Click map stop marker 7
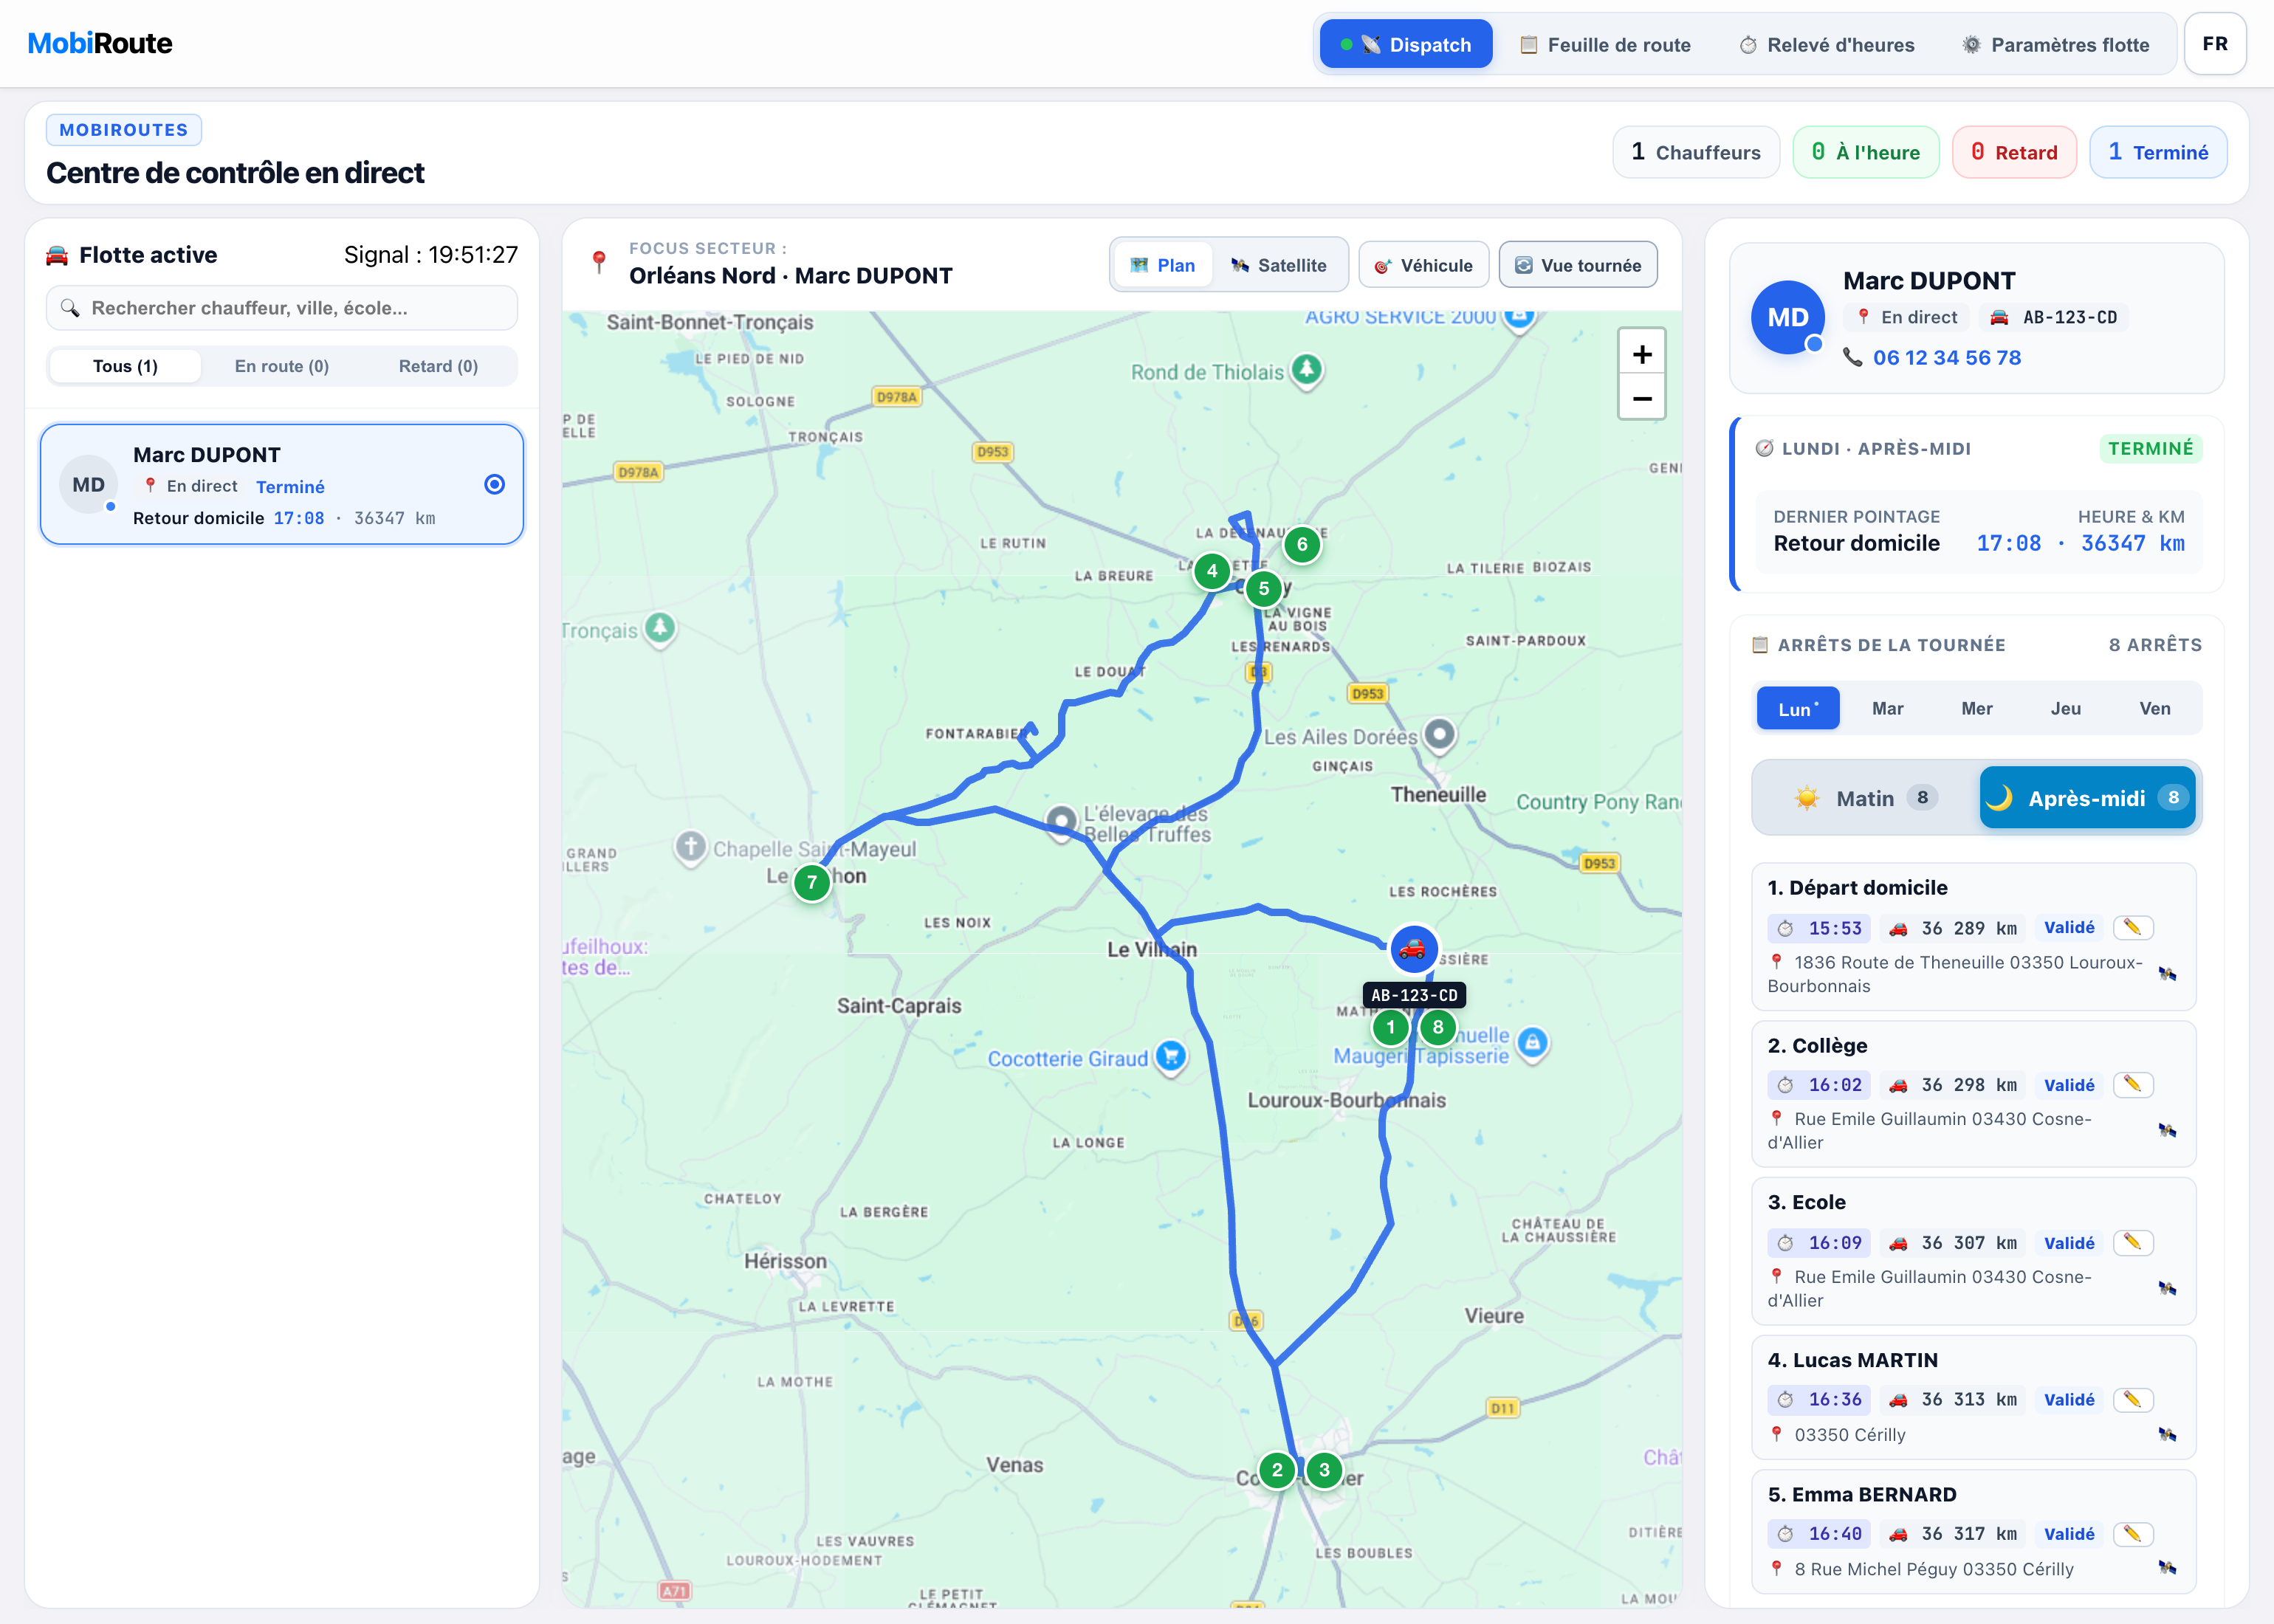The height and width of the screenshot is (1624, 2274). coord(812,882)
